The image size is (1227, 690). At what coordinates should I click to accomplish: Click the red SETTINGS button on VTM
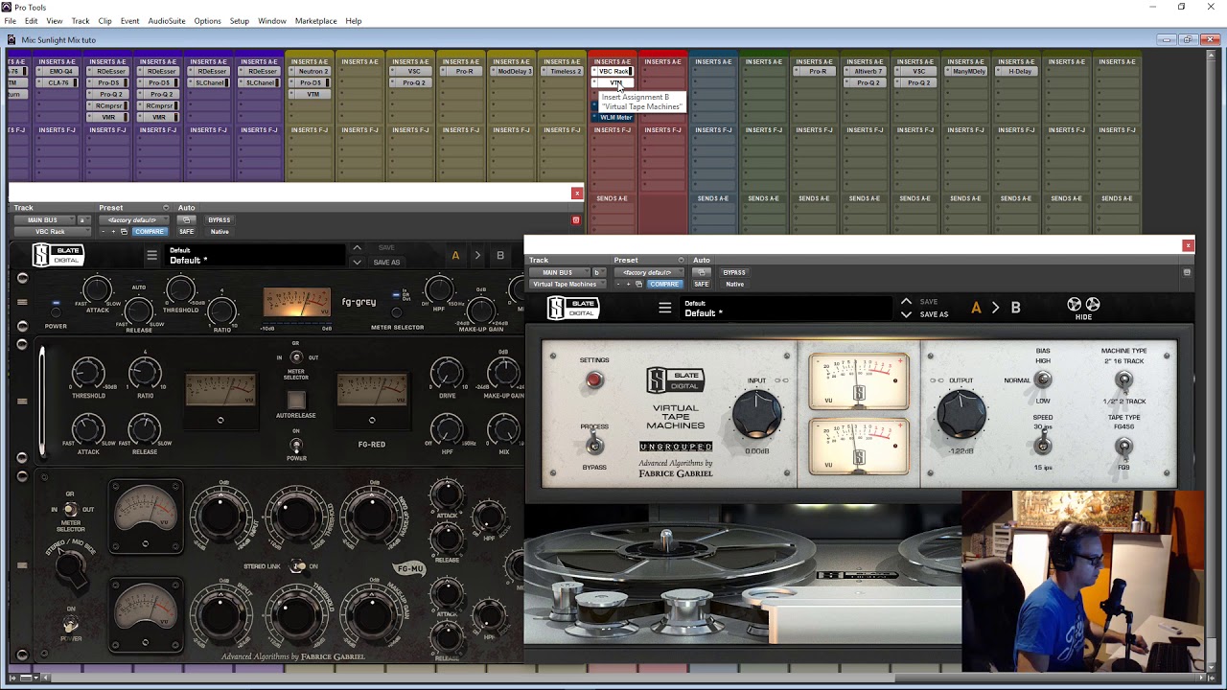coord(594,380)
